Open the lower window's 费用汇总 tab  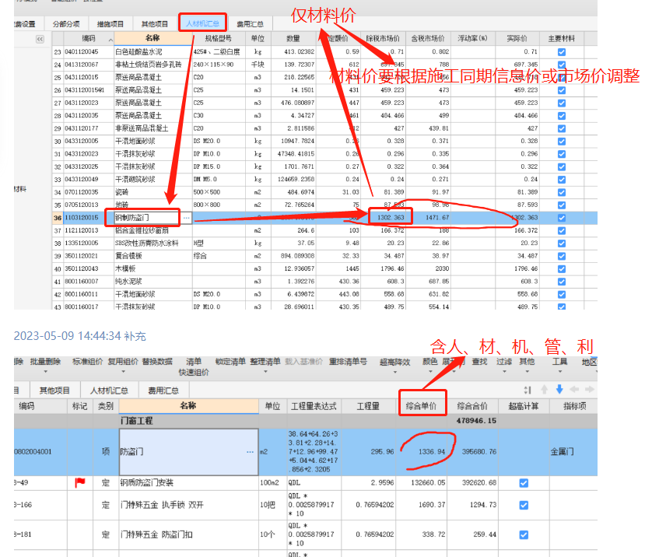tap(163, 391)
